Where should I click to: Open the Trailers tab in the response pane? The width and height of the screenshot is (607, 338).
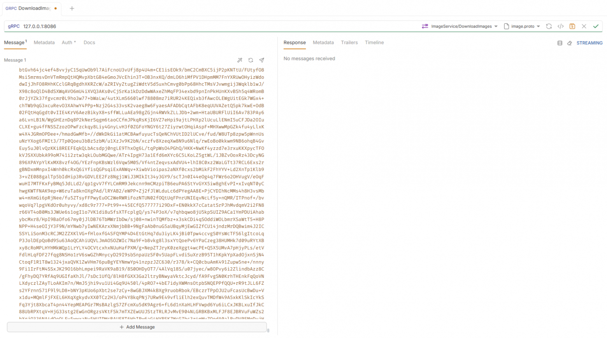pyautogui.click(x=349, y=42)
